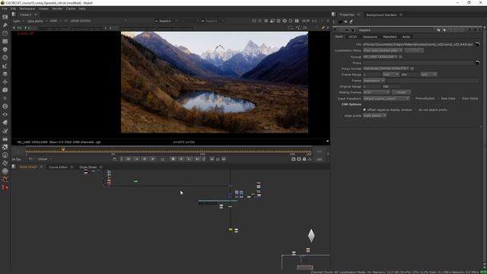Open the Transform nodes toolbar icon
Viewport: 487px width, 274px height.
click(5, 81)
